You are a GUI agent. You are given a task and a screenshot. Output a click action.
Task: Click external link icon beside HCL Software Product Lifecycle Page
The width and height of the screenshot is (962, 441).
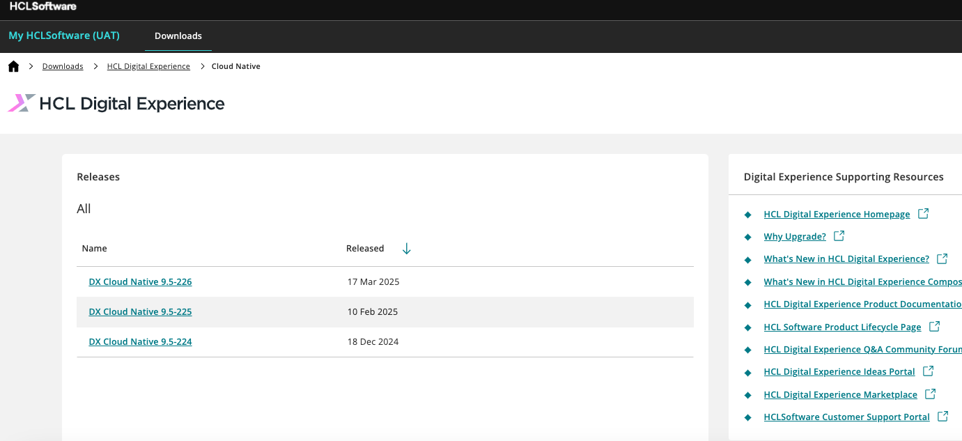click(935, 326)
